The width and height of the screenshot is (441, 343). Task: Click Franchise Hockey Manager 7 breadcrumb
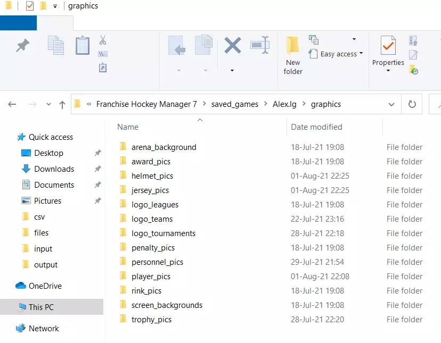146,104
